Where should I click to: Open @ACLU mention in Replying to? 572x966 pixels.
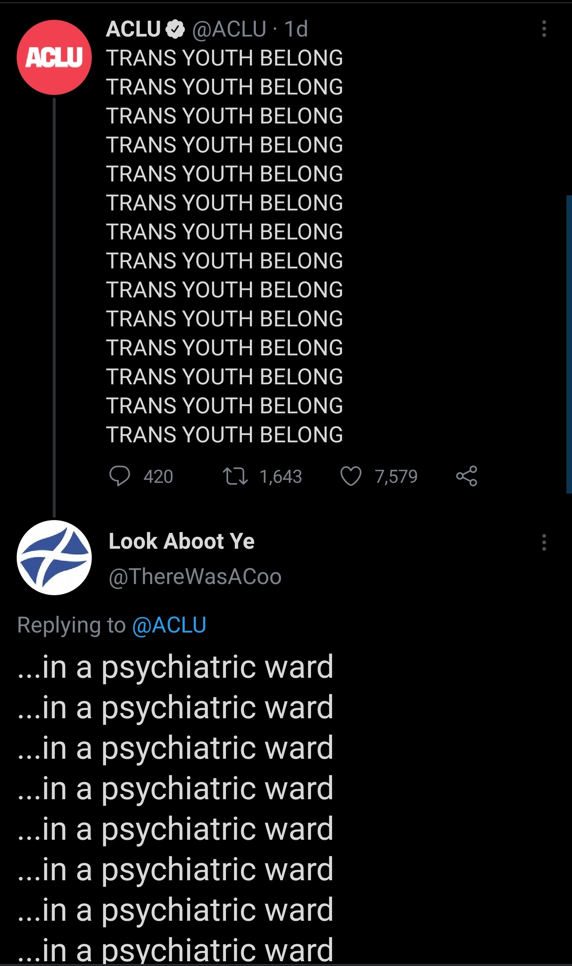tap(169, 625)
